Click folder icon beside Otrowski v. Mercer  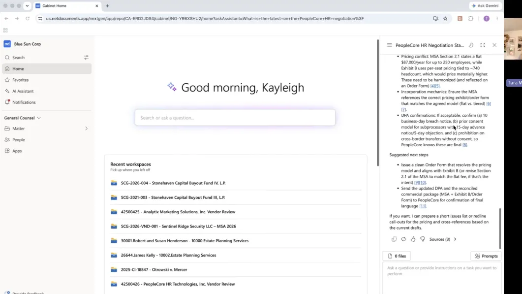(114, 270)
